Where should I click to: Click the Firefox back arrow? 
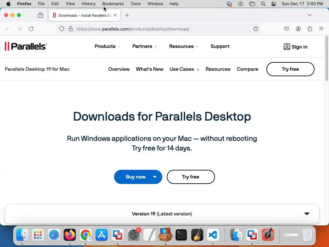coord(8,29)
